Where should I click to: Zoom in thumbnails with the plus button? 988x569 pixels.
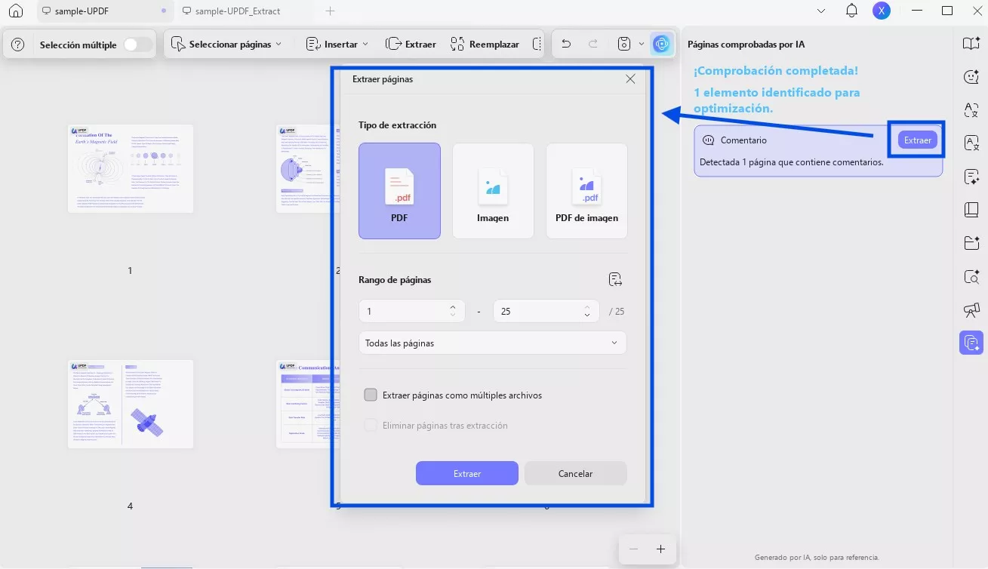[x=660, y=549]
